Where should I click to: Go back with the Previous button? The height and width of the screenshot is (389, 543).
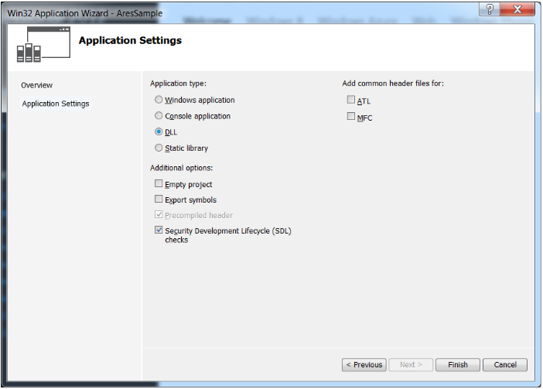(364, 365)
